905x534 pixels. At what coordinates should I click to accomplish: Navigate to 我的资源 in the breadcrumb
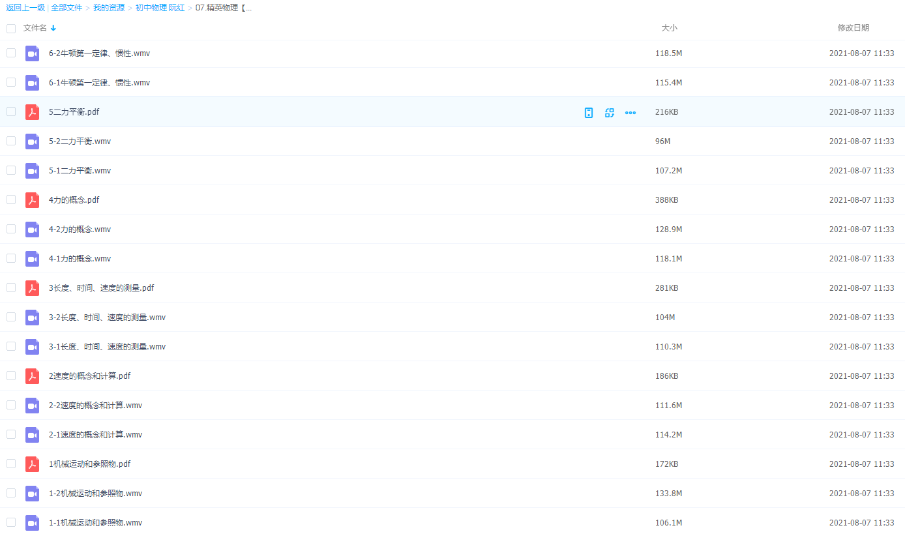pyautogui.click(x=109, y=8)
